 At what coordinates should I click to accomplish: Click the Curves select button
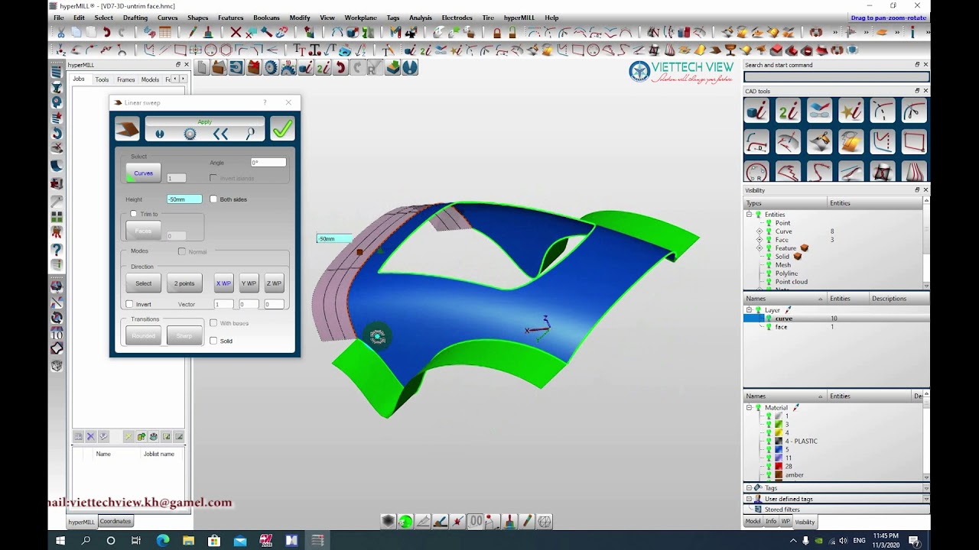(143, 173)
